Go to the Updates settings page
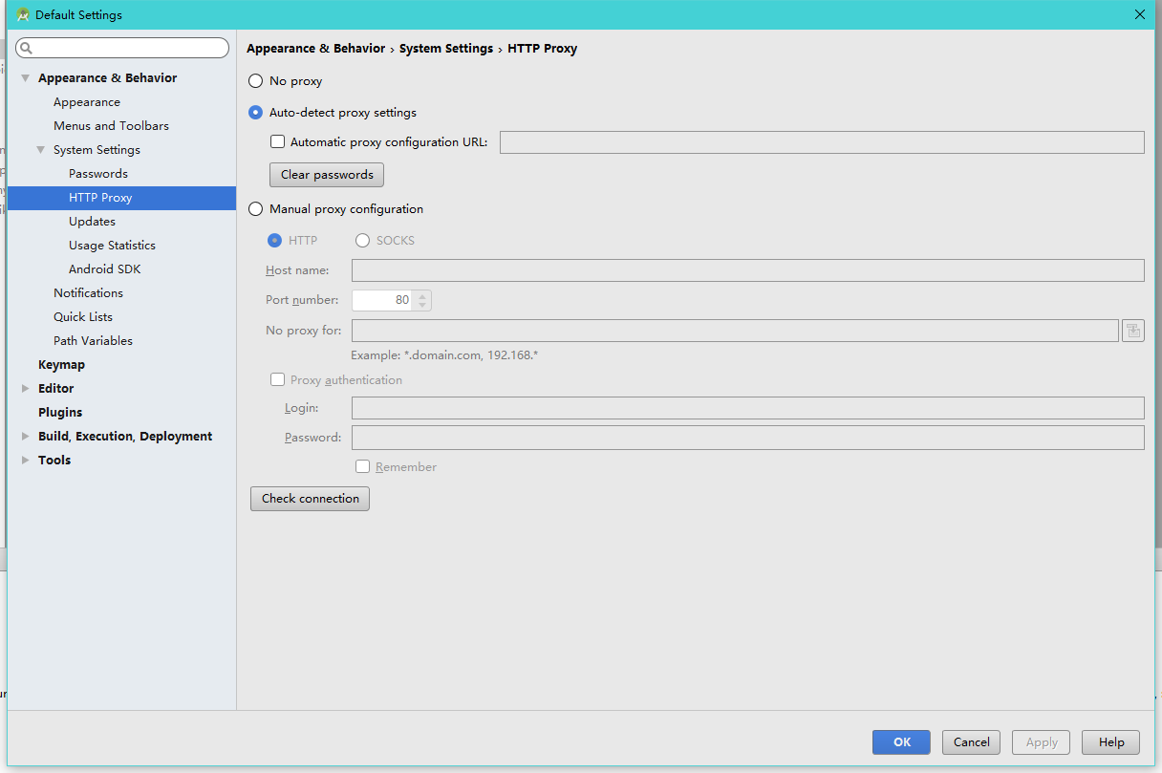This screenshot has width=1162, height=773. pos(92,222)
